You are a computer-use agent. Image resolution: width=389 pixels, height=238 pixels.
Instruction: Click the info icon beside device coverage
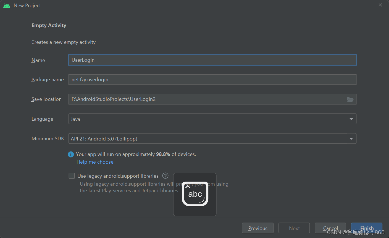coord(71,155)
